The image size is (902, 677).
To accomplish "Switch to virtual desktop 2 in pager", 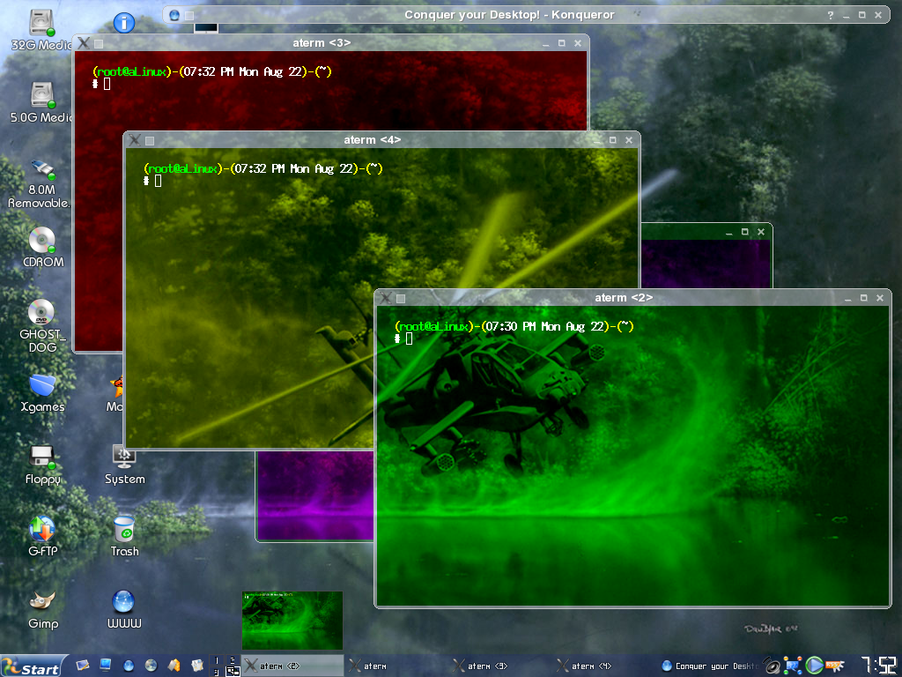I will [x=233, y=660].
